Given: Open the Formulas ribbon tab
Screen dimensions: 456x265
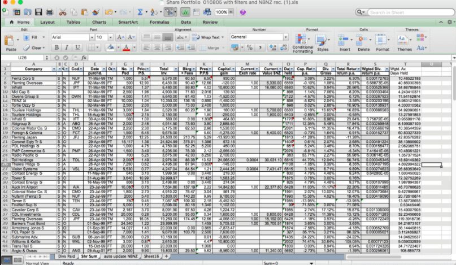Looking at the screenshot, I should [x=159, y=22].
